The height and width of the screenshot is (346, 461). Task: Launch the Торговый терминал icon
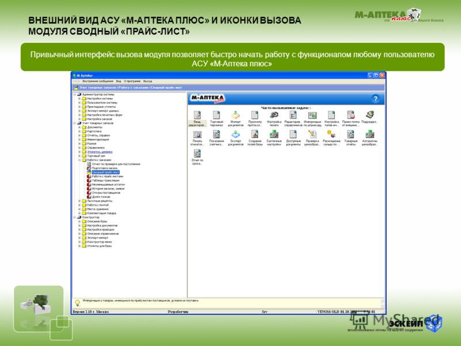click(217, 119)
